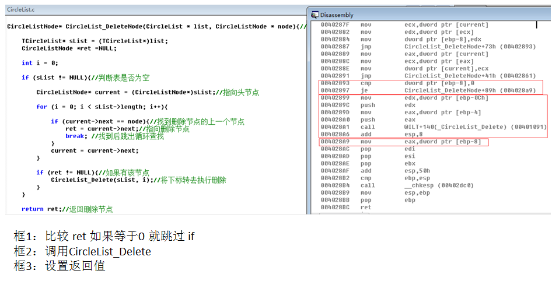
Task: Click the jmp row at address 00402887
Action: (428, 47)
